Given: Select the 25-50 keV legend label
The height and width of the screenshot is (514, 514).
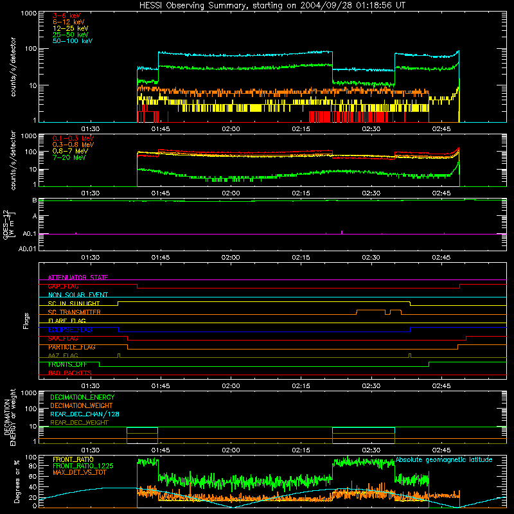Looking at the screenshot, I should (x=70, y=35).
